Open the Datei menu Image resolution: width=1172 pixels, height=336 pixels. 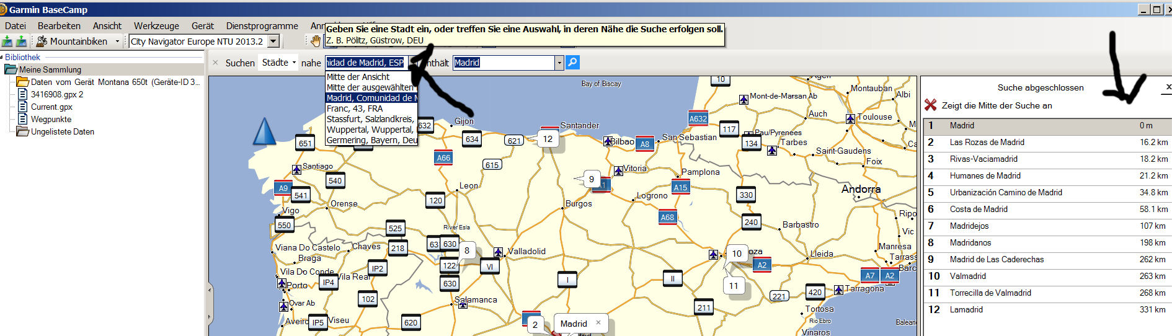[x=16, y=25]
